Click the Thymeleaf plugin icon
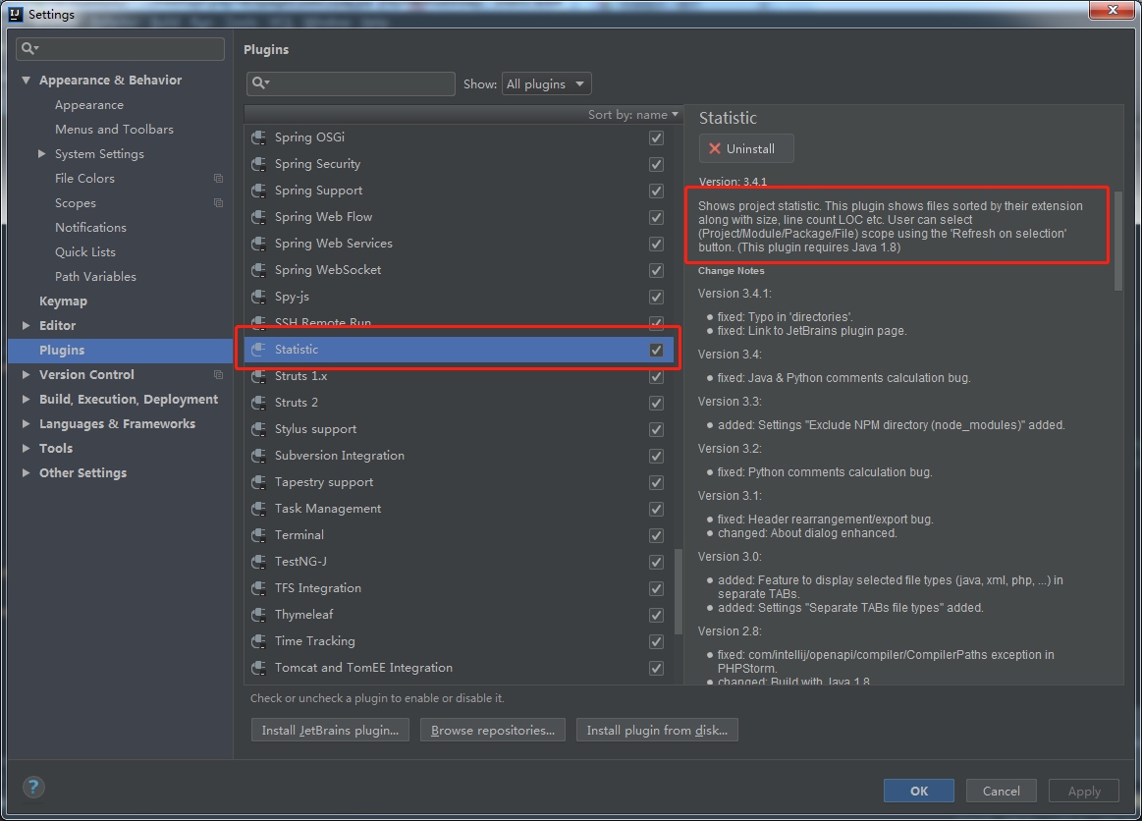Image resolution: width=1142 pixels, height=821 pixels. point(258,615)
